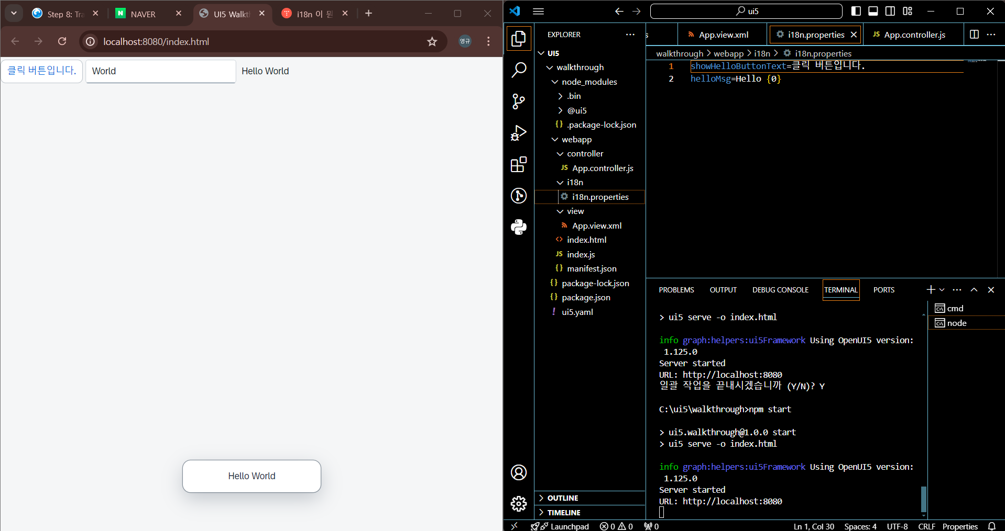This screenshot has width=1005, height=531.
Task: Open the terminal launch profile dropdown
Action: point(942,290)
